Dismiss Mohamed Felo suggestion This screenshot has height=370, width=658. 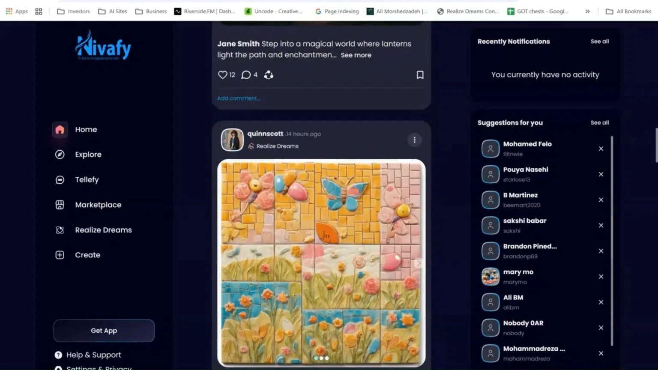[601, 149]
